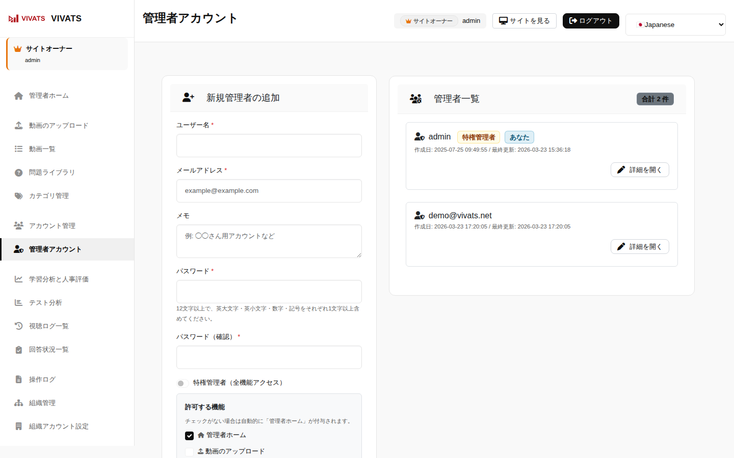The width and height of the screenshot is (734, 458).
Task: Click the users icon for アカウント管理
Action: coord(19,225)
